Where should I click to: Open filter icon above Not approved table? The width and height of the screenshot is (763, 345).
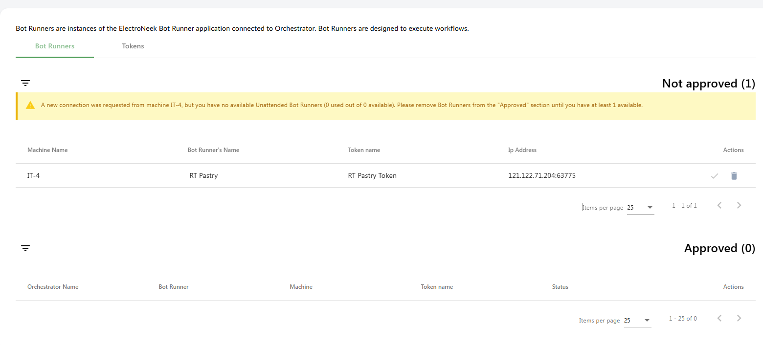click(x=25, y=83)
